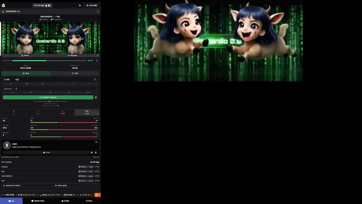Select the 5M timeframe stats tab
The height and width of the screenshot is (204, 362).
click(14, 112)
